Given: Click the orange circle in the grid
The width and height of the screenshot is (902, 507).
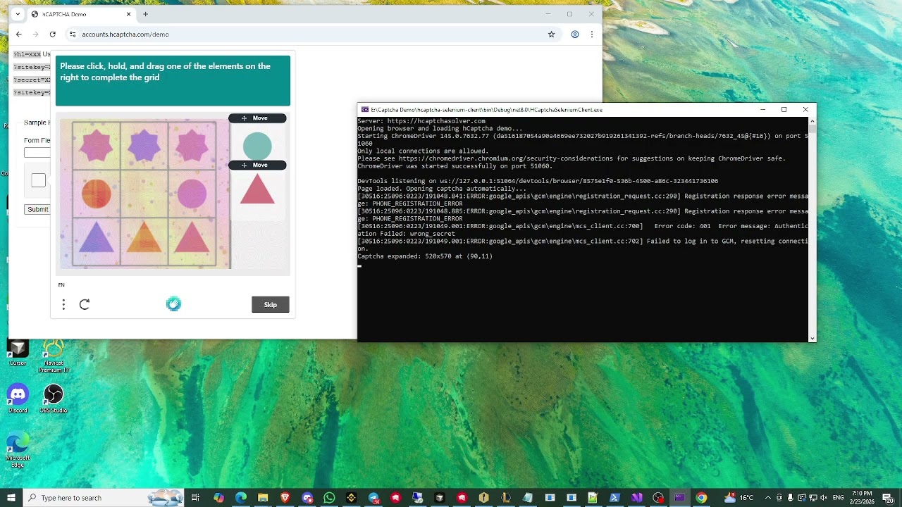Looking at the screenshot, I should [x=97, y=194].
